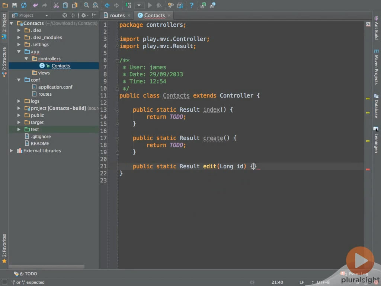Open the Ant Build side panel
This screenshot has height=286, width=381.
pos(376,28)
